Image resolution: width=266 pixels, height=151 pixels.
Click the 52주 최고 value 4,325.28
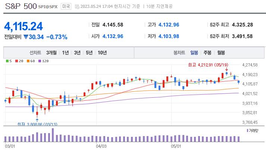[x=242, y=25]
